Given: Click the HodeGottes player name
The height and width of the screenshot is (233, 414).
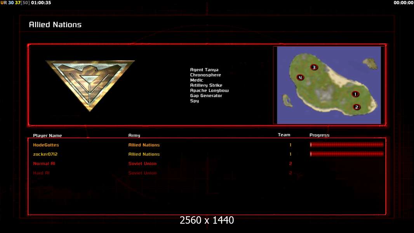Looking at the screenshot, I should pos(46,145).
